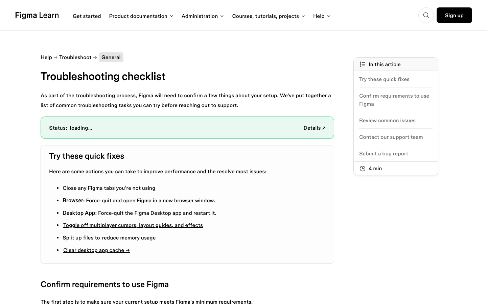Screen dimensions: 487x304
Task: Expand the Product documentation menu
Action: click(141, 16)
